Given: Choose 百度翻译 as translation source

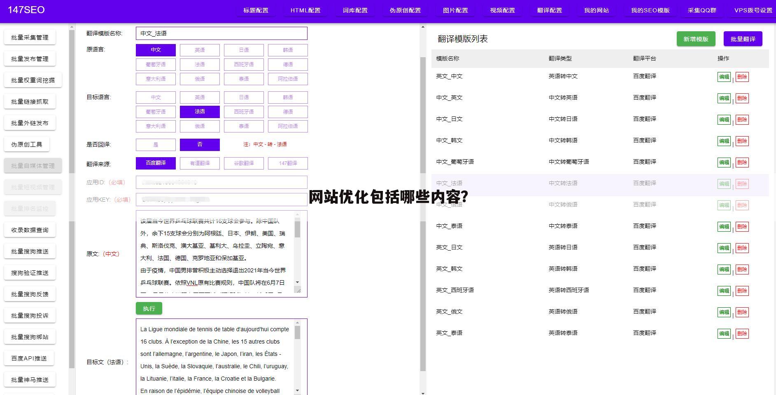Looking at the screenshot, I should click(156, 163).
